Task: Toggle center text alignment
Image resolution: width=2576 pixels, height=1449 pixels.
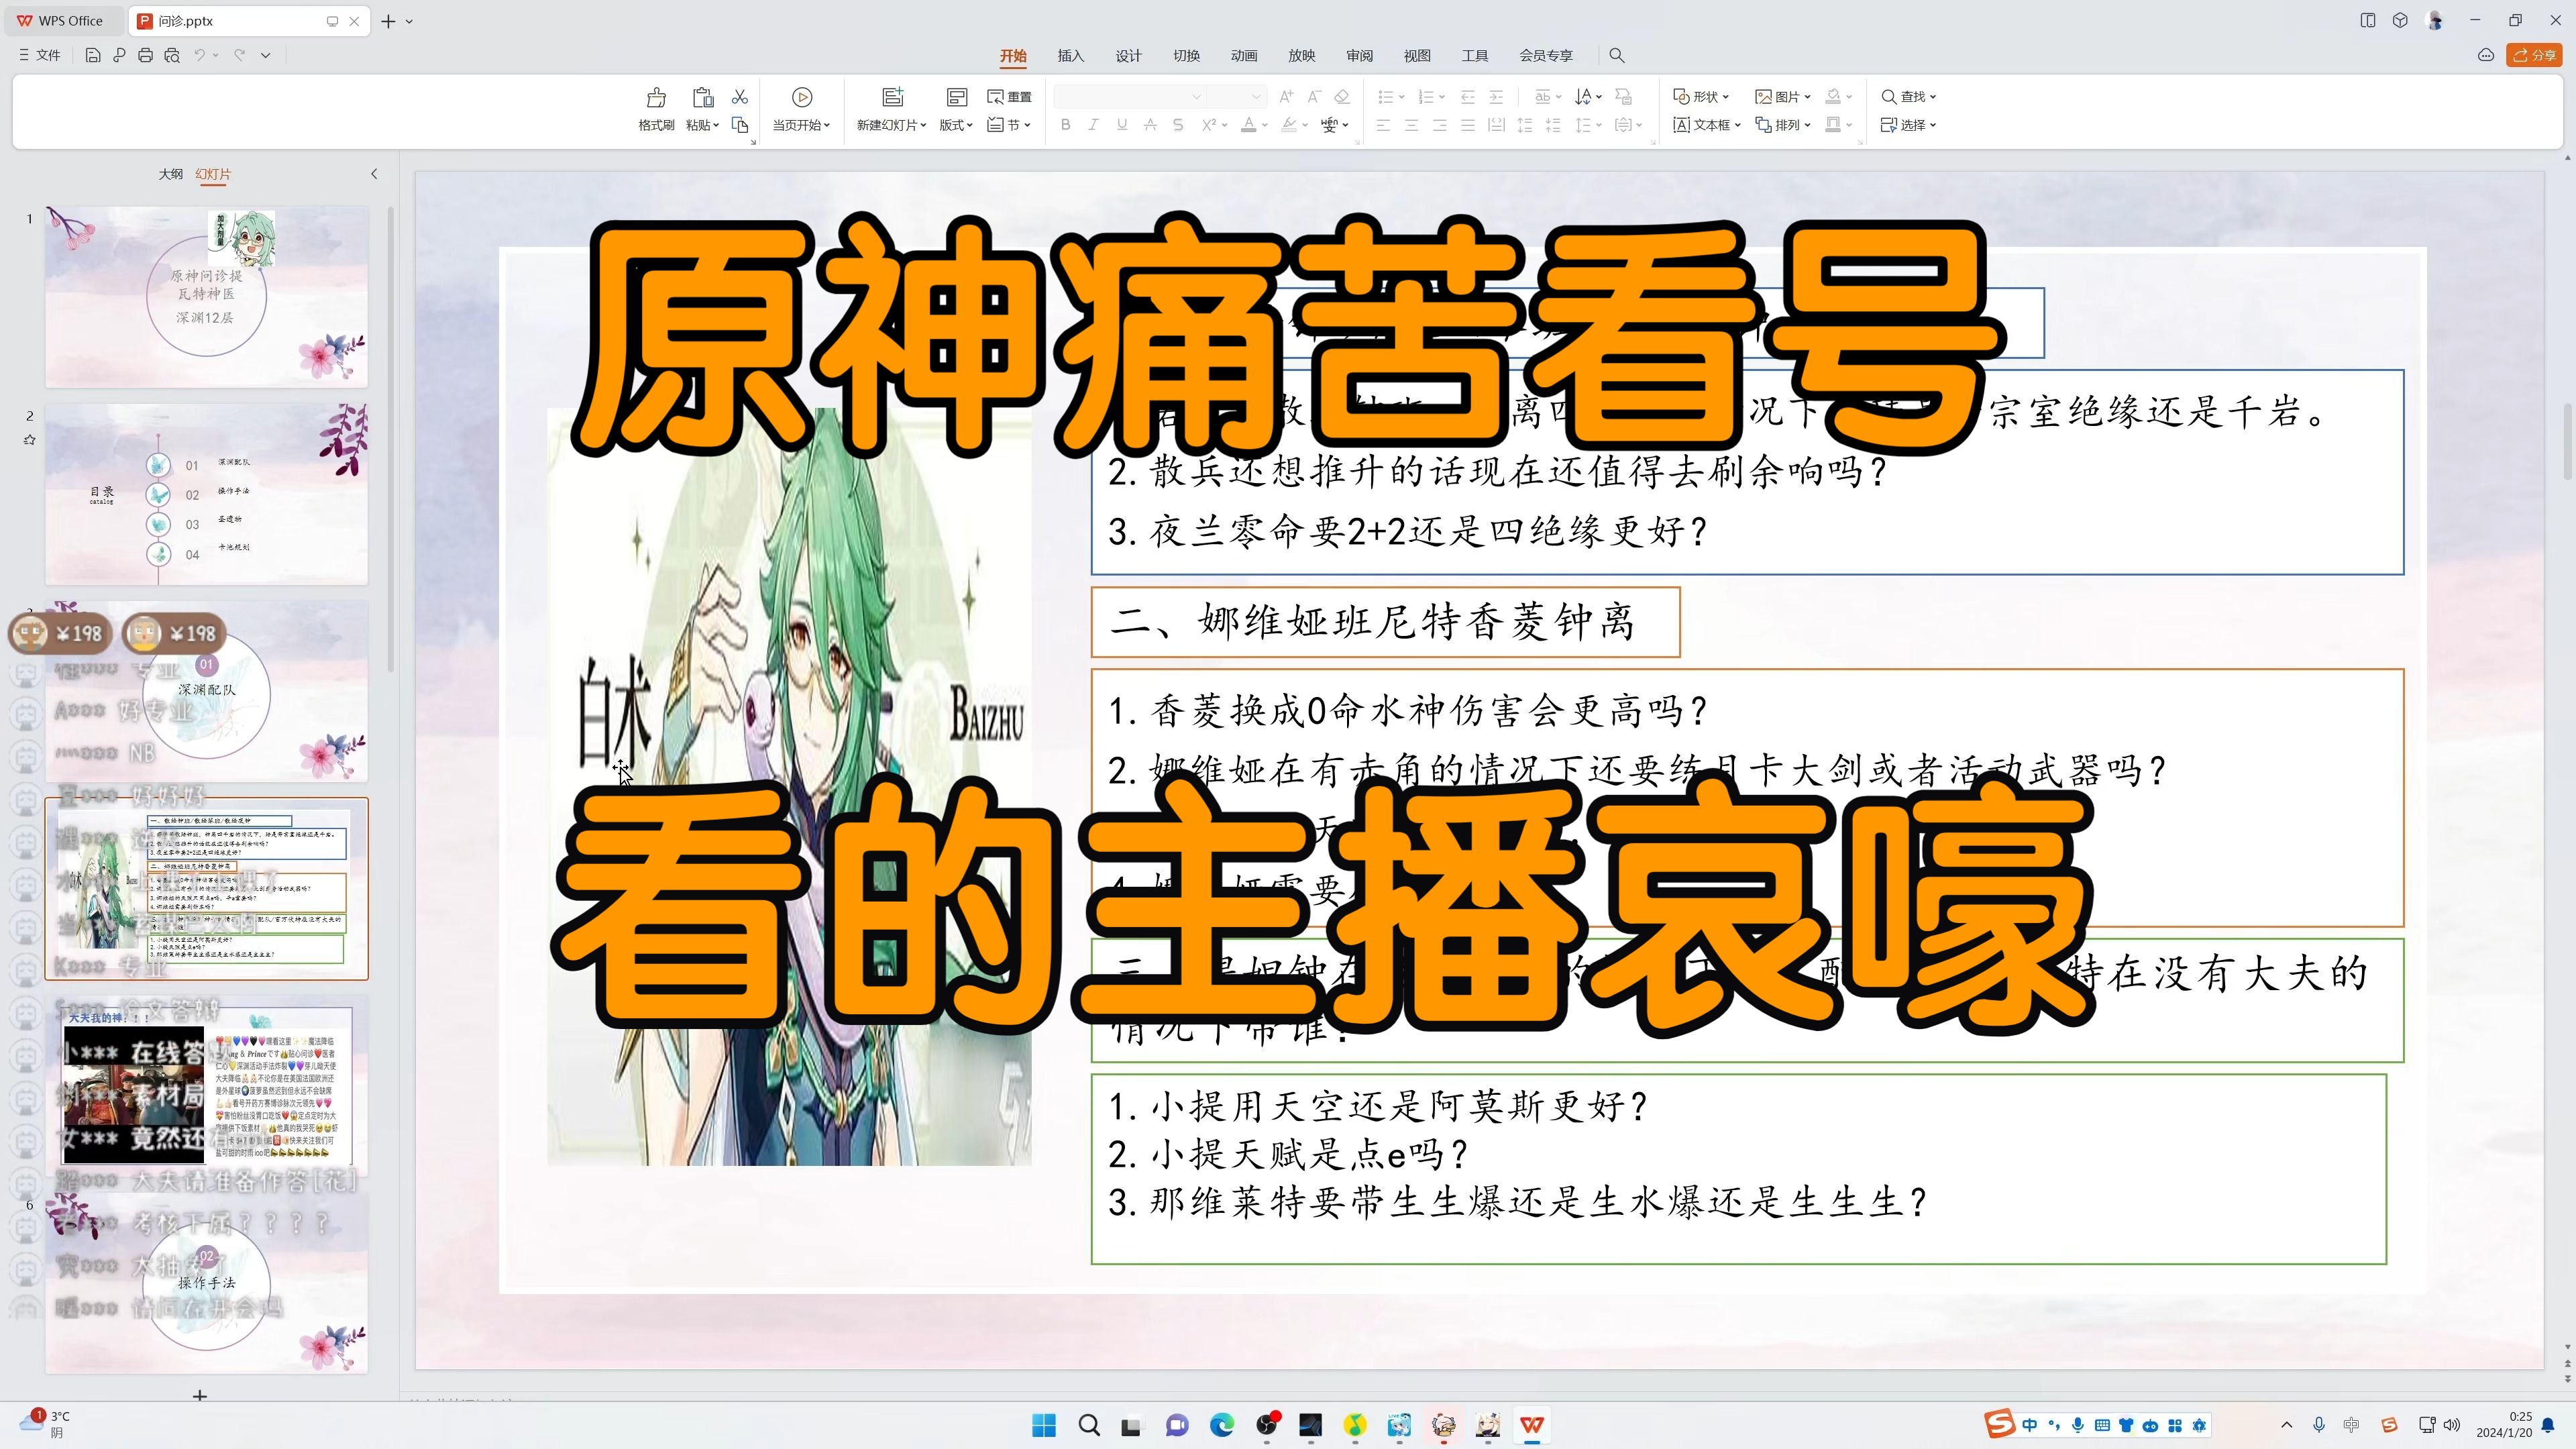Action: click(1412, 125)
